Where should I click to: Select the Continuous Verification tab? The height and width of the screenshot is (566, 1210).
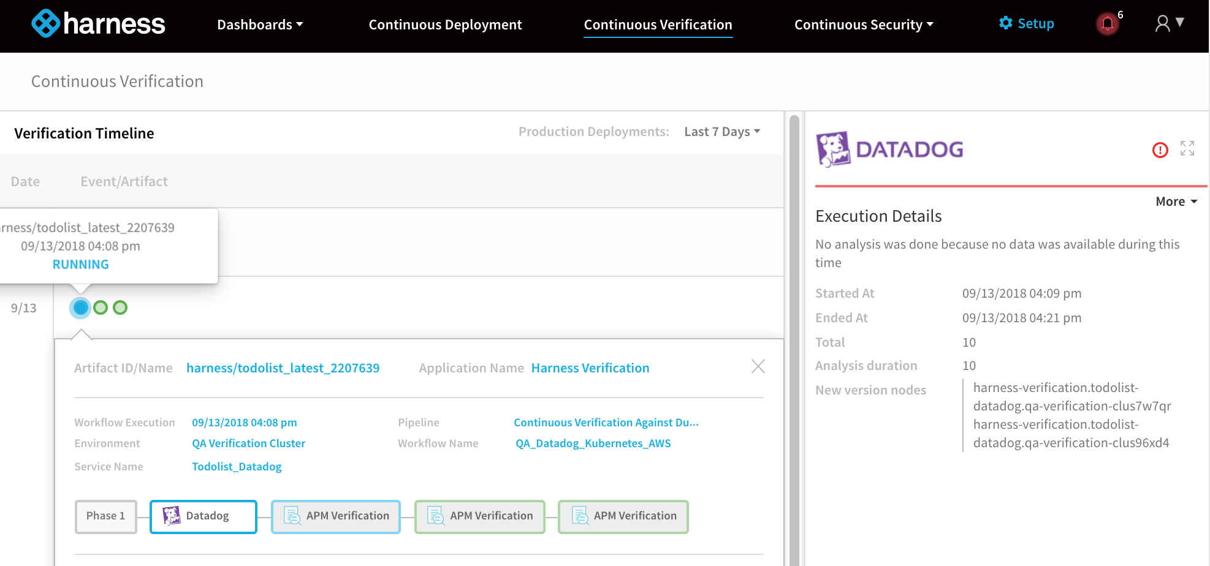coord(658,25)
